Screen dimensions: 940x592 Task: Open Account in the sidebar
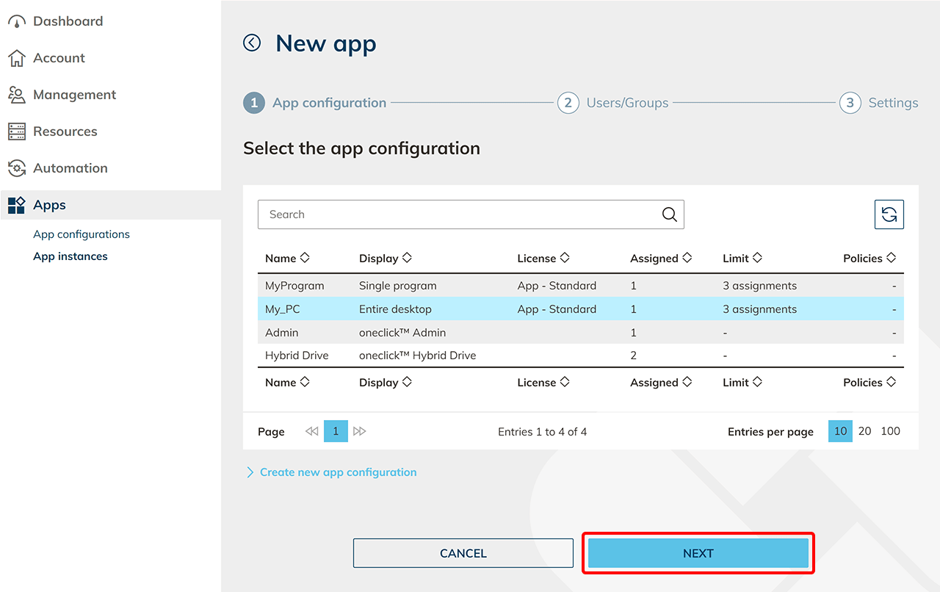[x=59, y=58]
